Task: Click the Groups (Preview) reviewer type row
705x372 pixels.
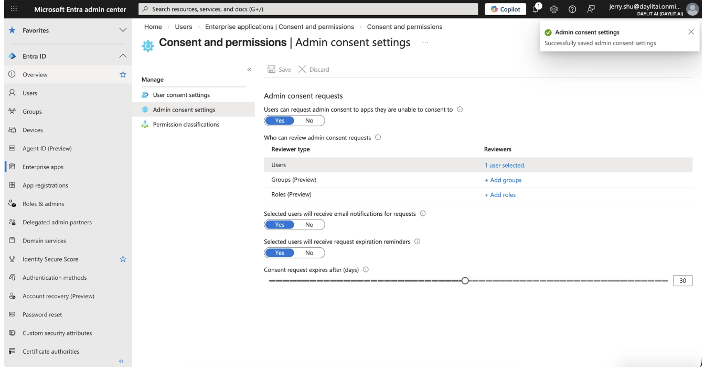Action: [478, 180]
